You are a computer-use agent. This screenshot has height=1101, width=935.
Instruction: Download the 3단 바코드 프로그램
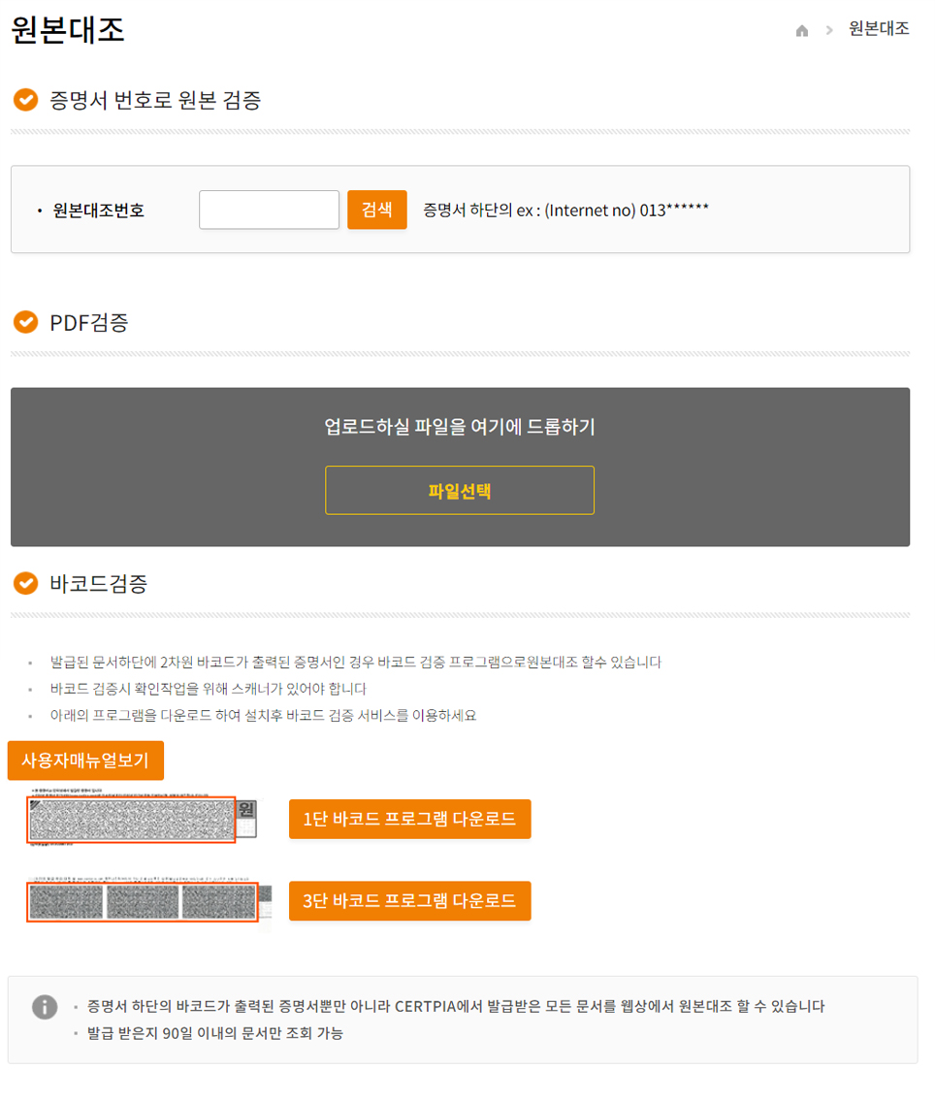tap(410, 901)
